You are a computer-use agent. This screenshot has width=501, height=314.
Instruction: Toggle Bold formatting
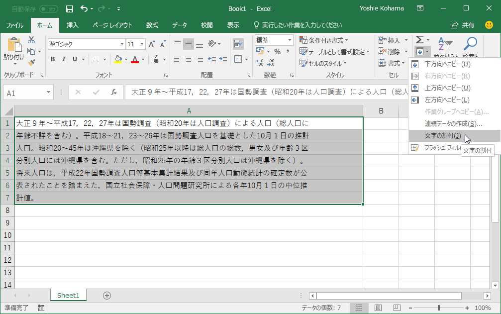click(53, 59)
